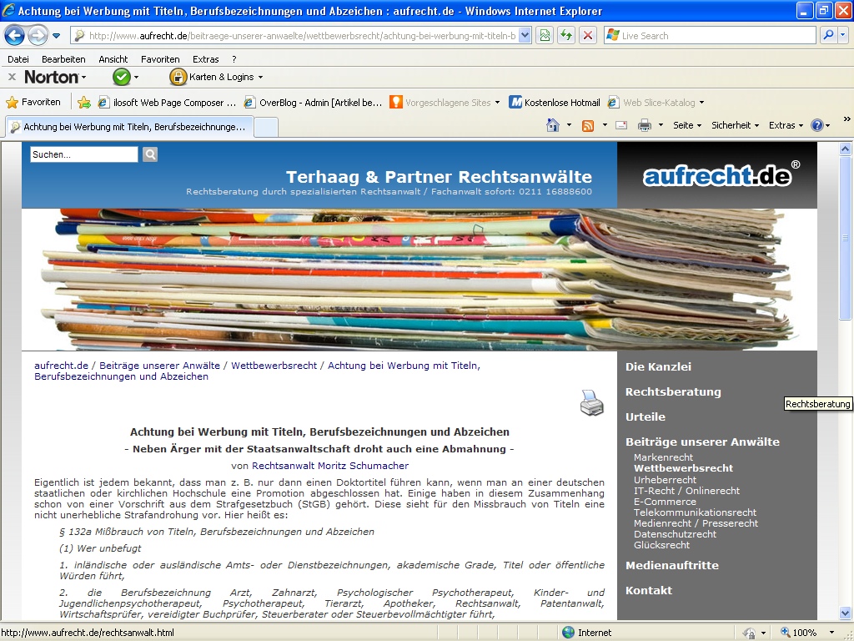Click the Live Search magnifier button
Viewport: 854px width, 641px height.
click(x=828, y=36)
